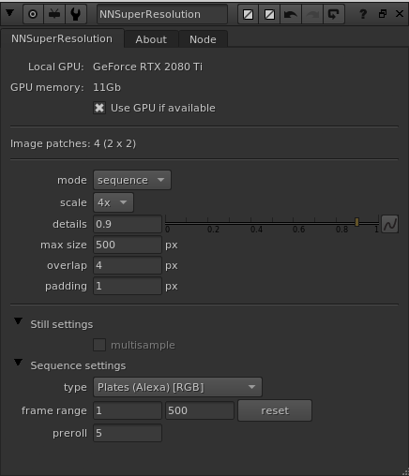This screenshot has height=476, width=409.
Task: Open the scale dropdown showing 4x
Action: click(114, 202)
